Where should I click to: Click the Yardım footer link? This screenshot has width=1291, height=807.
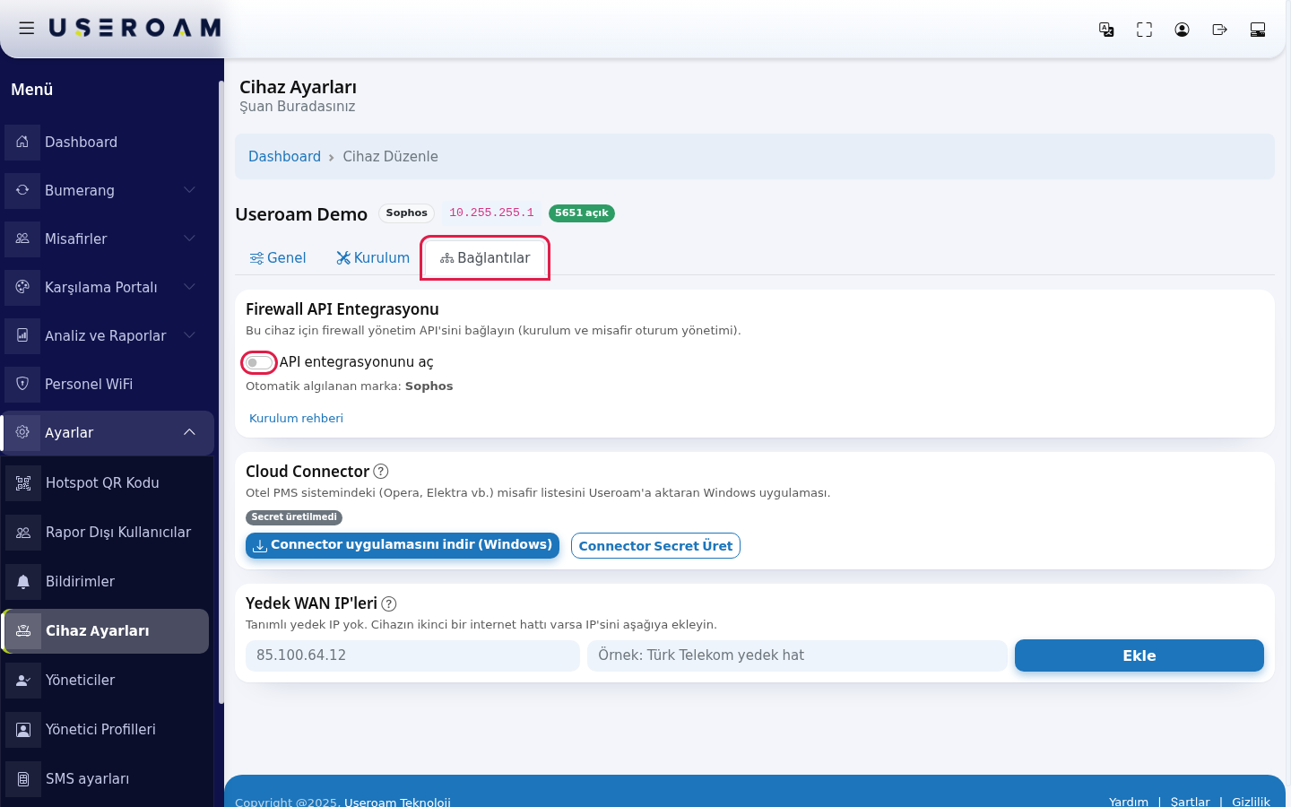click(1128, 802)
